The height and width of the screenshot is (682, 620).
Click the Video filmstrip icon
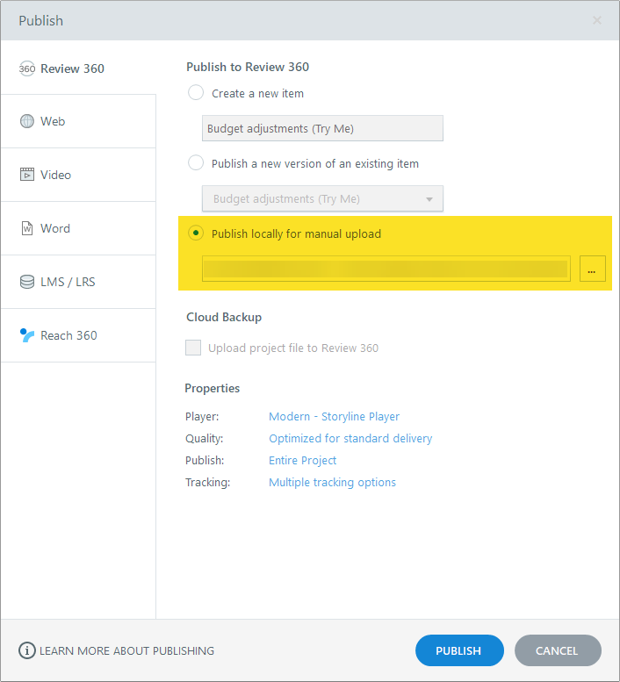coord(27,175)
